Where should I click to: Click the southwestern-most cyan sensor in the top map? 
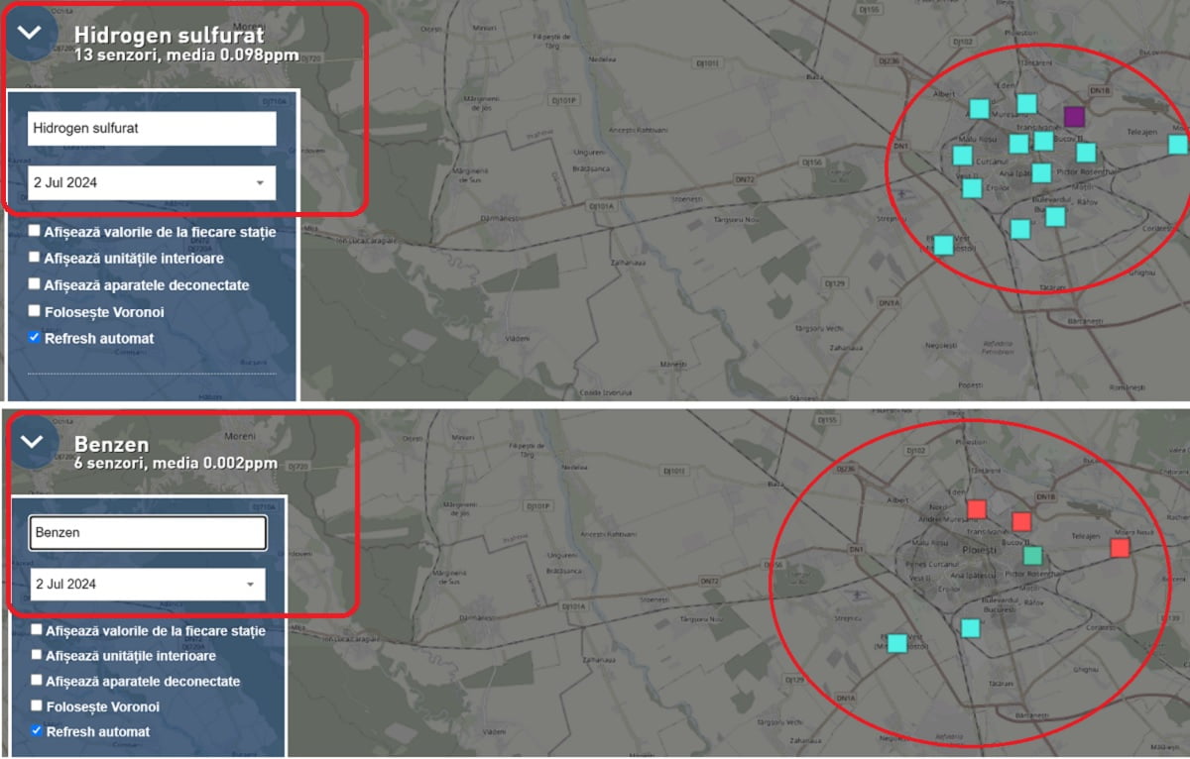(943, 245)
